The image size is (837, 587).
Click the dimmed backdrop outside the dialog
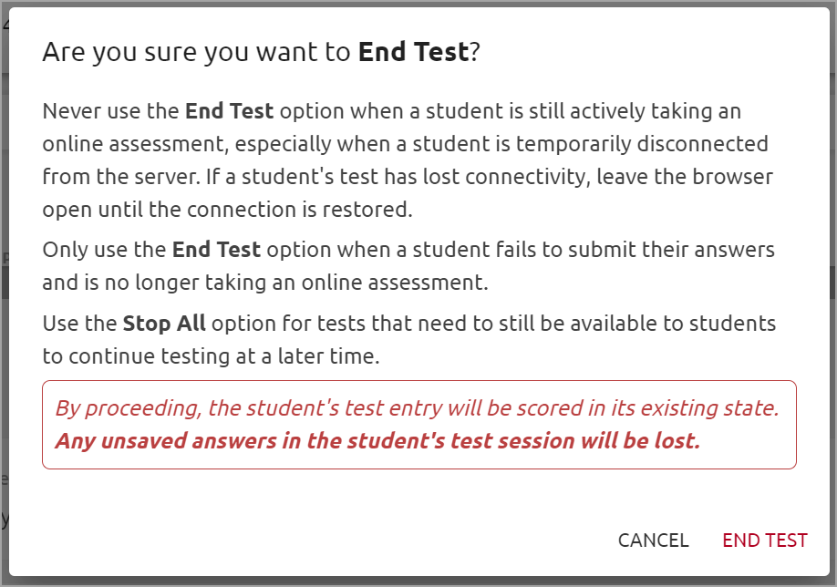[x=4, y=273]
